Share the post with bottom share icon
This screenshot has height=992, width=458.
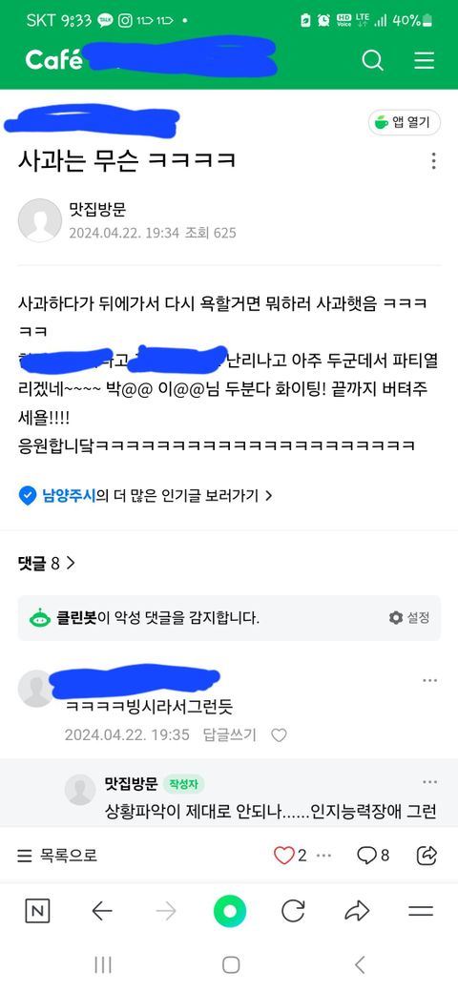(427, 856)
